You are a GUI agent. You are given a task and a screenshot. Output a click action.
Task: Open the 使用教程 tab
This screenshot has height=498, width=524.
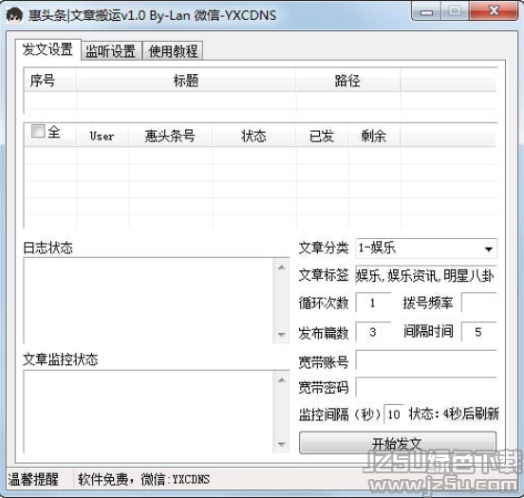pyautogui.click(x=173, y=51)
